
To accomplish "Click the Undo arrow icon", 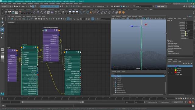I will click(22, 6).
